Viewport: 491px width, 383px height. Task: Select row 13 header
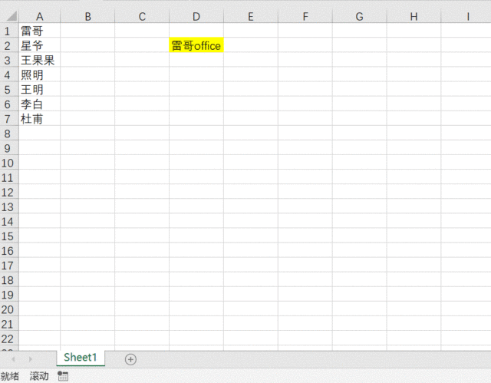tap(9, 207)
